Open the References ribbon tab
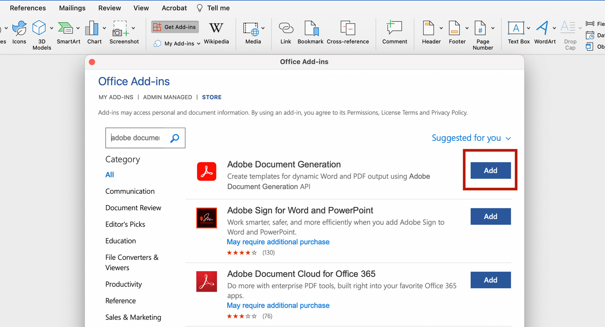 (28, 8)
